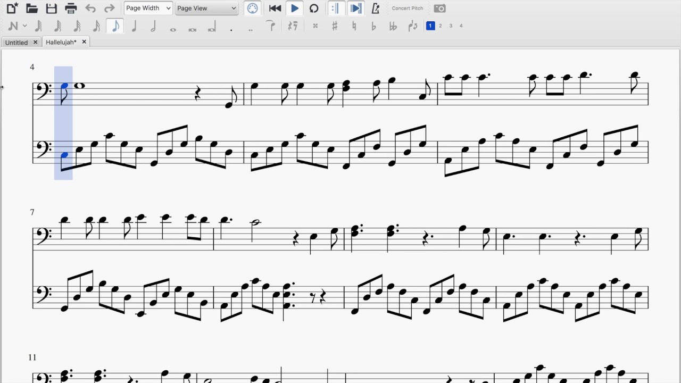Toggle loop playback
This screenshot has height=383, width=681.
click(x=314, y=8)
